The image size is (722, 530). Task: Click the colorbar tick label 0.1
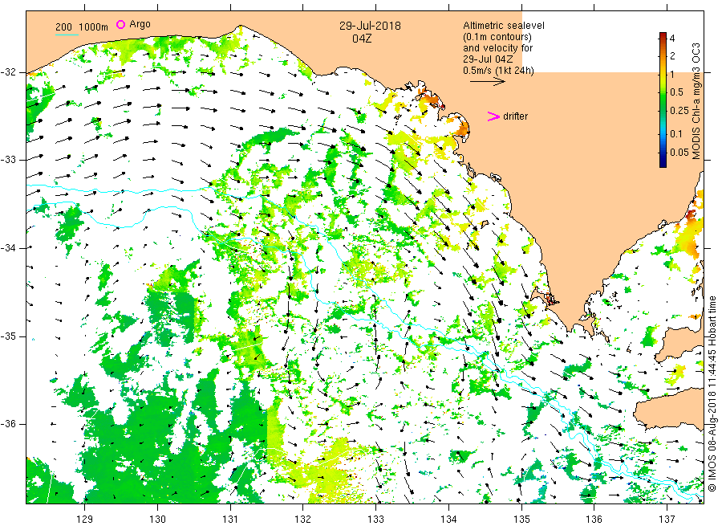click(x=676, y=133)
